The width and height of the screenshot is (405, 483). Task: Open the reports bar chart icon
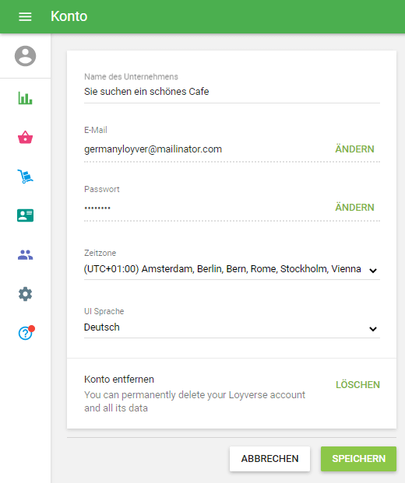(x=25, y=98)
